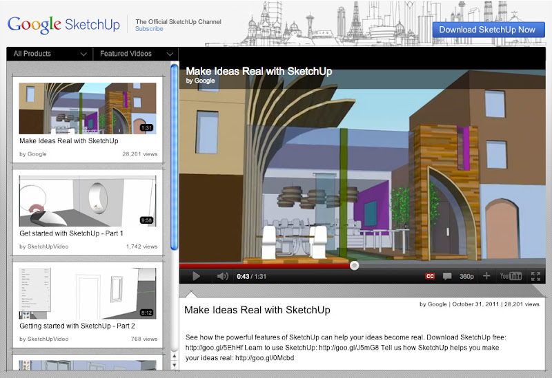Subscribe to the Official SketchUp Channel
Screen dimensions: 552x378
(x=149, y=29)
